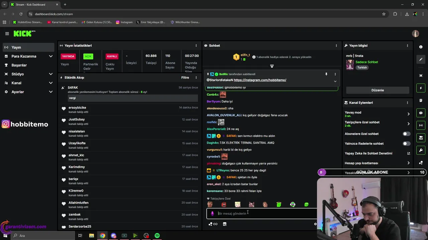Open pinned message three-dot options

335,74
